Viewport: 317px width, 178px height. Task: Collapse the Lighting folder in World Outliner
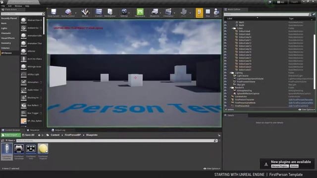(x=230, y=73)
